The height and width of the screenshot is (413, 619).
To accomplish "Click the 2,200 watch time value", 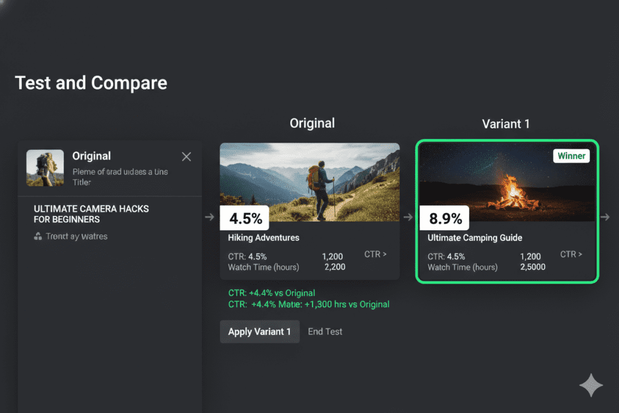I will [x=335, y=267].
